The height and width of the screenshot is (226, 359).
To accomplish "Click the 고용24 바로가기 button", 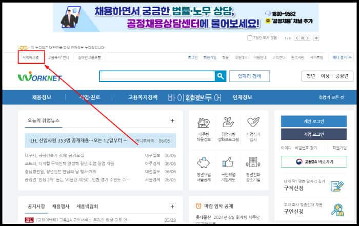I will (x=314, y=162).
